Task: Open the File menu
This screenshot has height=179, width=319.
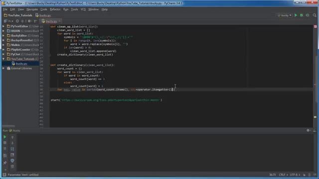Action: tap(5, 9)
